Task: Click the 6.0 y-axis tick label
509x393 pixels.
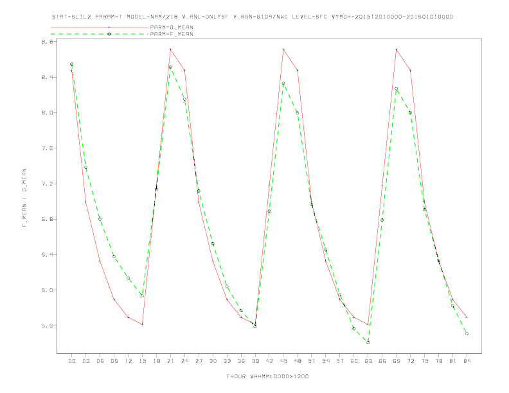Action: [x=47, y=290]
